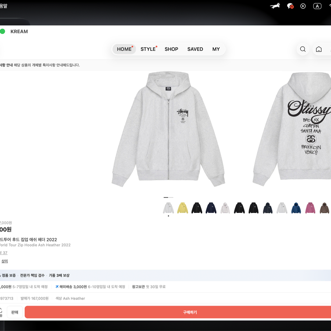The image size is (331, 331).
Task: Click the play circle menu bar icon
Action: 303,6
